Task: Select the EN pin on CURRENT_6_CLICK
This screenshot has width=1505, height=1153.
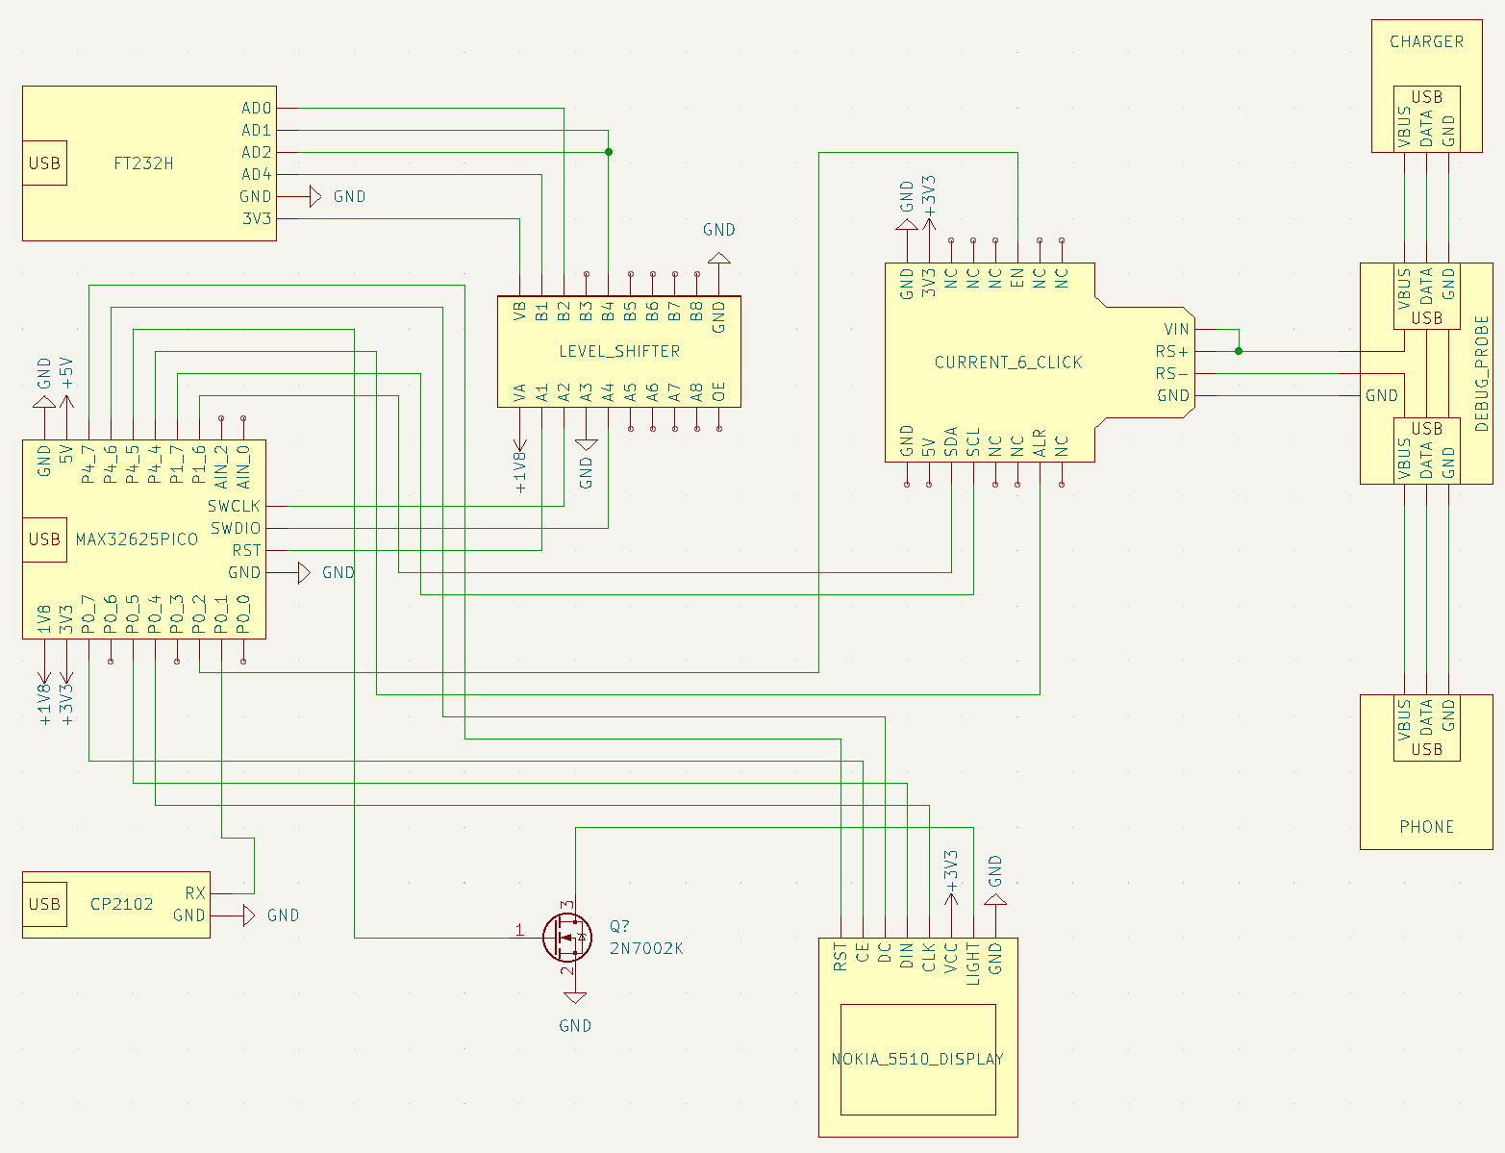Action: (x=1017, y=279)
